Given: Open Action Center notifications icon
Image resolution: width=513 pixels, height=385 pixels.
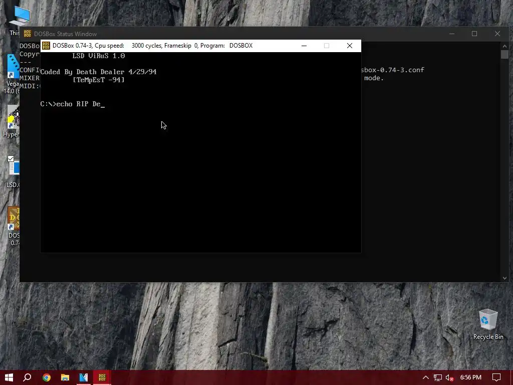Looking at the screenshot, I should click(x=496, y=377).
